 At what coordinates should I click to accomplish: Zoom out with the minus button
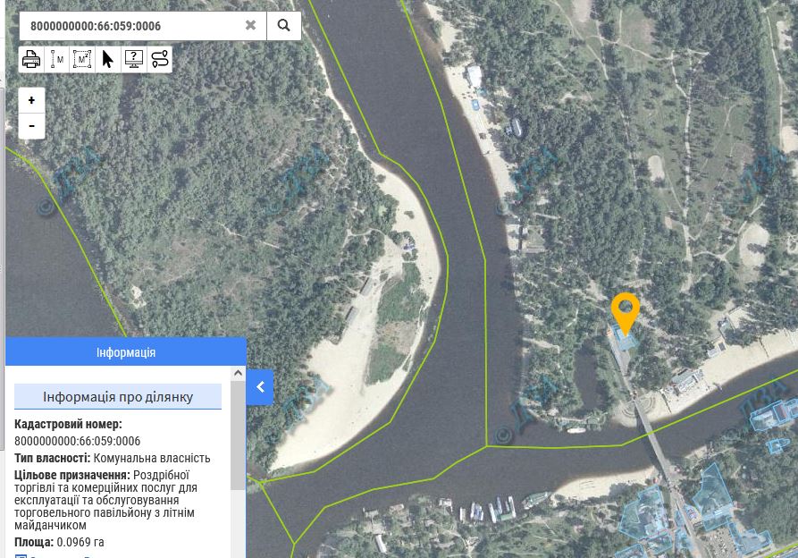(31, 126)
